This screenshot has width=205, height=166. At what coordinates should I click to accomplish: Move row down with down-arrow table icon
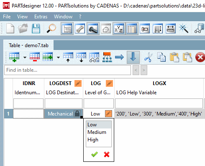pyautogui.click(x=81, y=57)
